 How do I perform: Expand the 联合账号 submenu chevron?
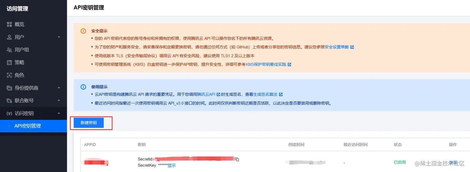(59, 101)
